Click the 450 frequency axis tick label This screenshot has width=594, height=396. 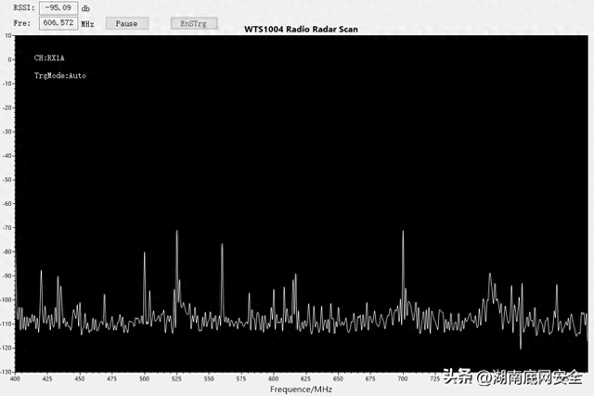pyautogui.click(x=80, y=378)
